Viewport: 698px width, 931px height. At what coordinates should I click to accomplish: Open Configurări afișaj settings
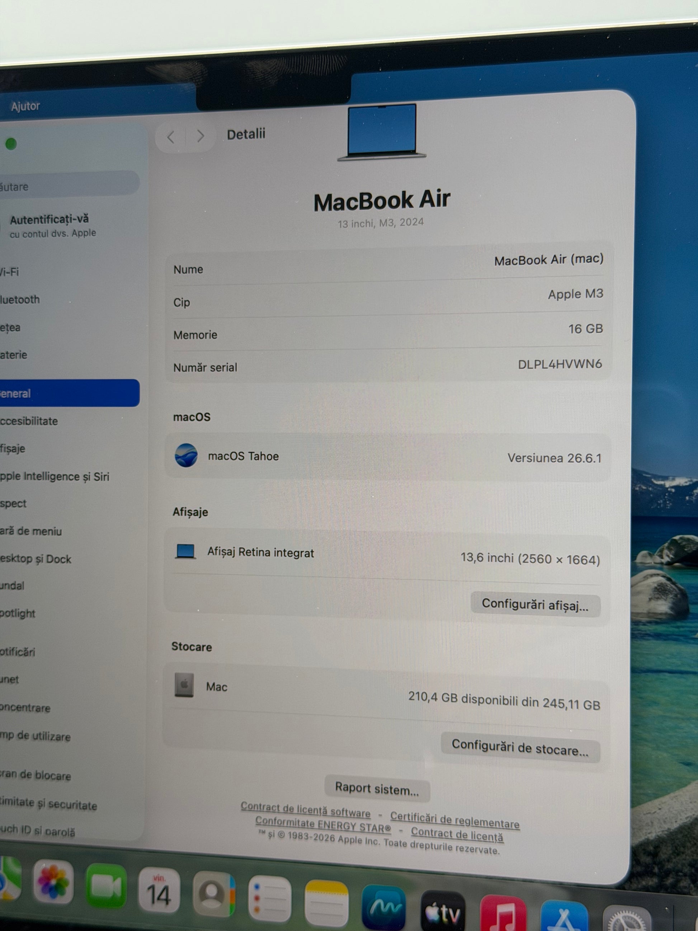coord(535,605)
